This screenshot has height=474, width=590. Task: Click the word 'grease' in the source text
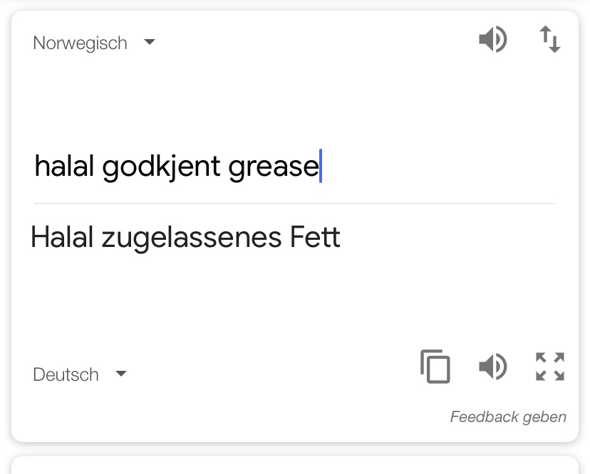coord(273,167)
